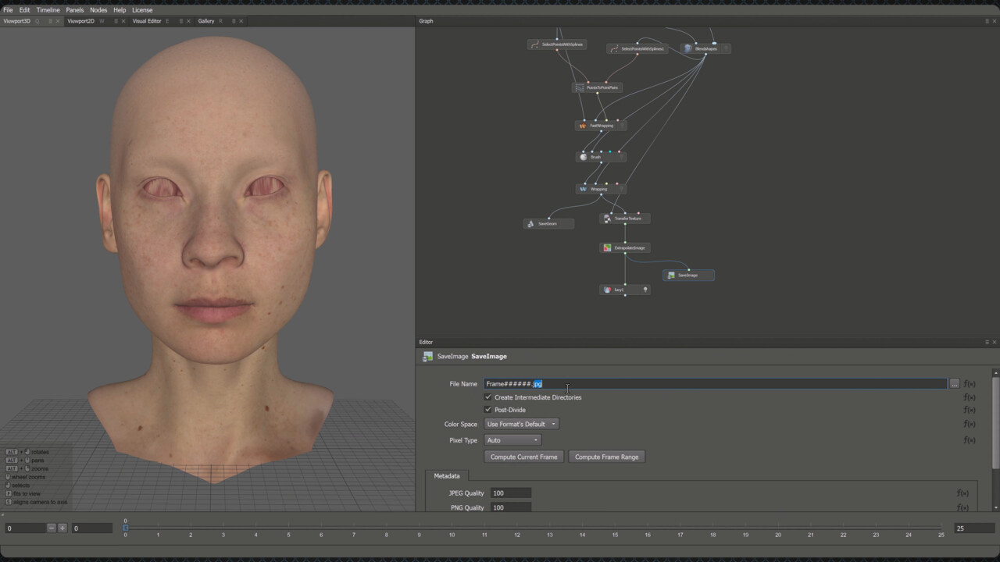This screenshot has width=1000, height=562.
Task: Select the ExtrapolateImage node icon
Action: tap(607, 247)
